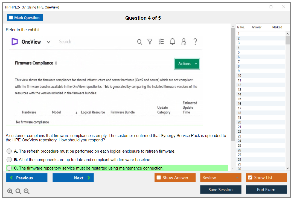Viewport: 294px width, 201px height.
Task: Click the zoom in magnifier icon
Action: [10, 191]
